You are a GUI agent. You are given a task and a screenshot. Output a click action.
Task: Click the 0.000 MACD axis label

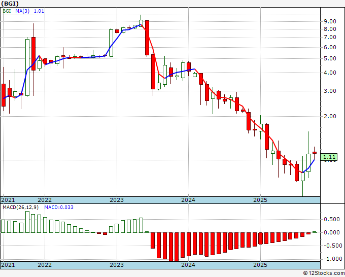click(332, 232)
